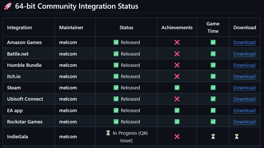Click the itch.io Released status checkmark
Viewport: 264px width, 148px height.
116,77
